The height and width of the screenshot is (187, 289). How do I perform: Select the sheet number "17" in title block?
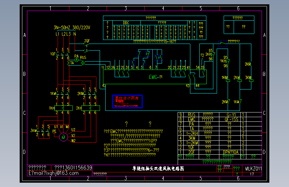click(x=252, y=174)
